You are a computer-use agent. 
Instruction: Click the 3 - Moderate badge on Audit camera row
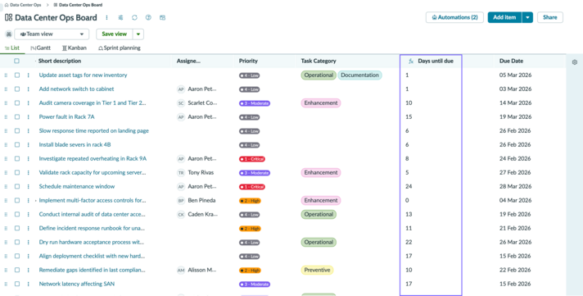(x=255, y=103)
